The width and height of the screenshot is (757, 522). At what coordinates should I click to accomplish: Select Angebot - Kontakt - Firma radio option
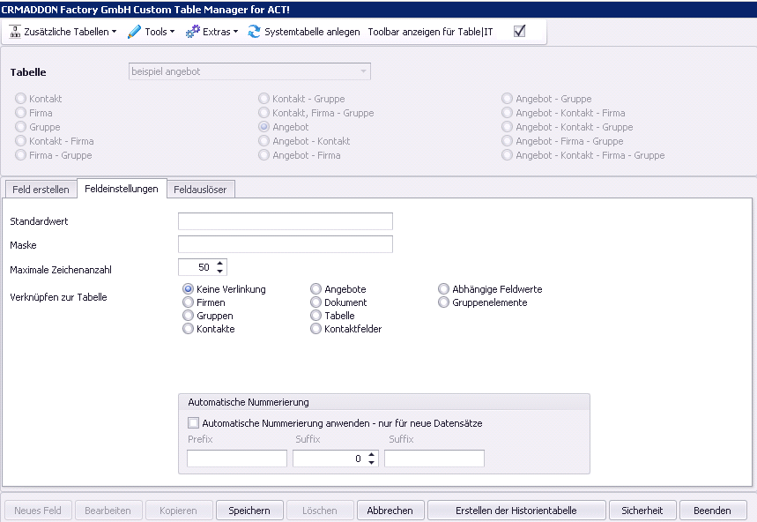point(507,113)
